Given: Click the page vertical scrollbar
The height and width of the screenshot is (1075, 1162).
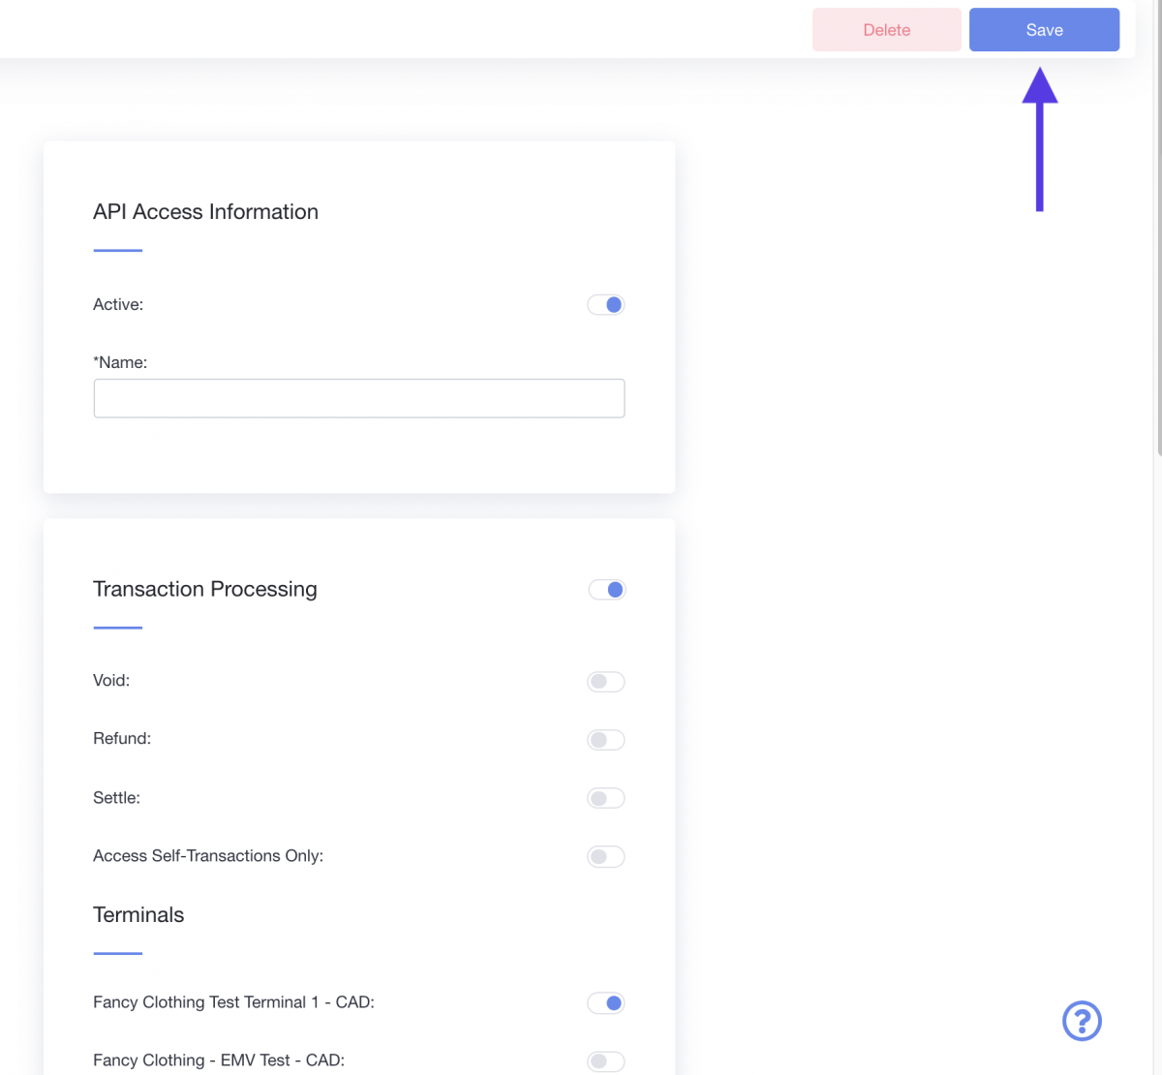Looking at the screenshot, I should [1158, 228].
